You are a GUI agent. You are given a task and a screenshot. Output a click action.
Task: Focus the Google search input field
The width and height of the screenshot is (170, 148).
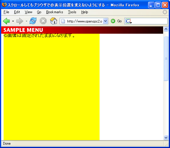coord(150,21)
